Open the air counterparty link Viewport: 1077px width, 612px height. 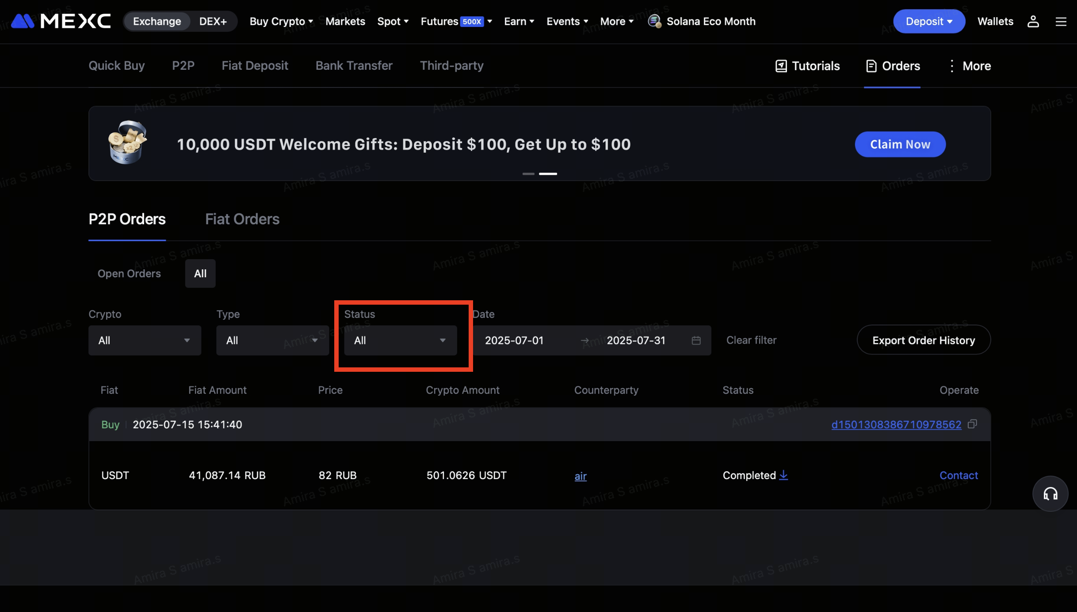click(x=580, y=476)
